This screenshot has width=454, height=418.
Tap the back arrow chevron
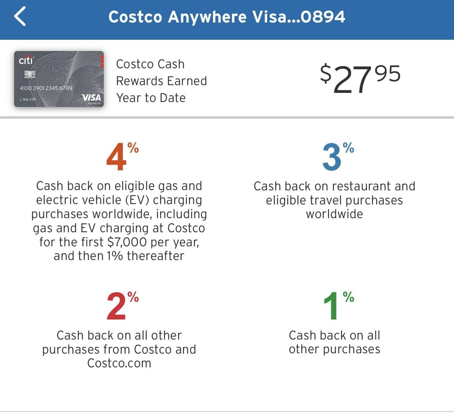(20, 16)
